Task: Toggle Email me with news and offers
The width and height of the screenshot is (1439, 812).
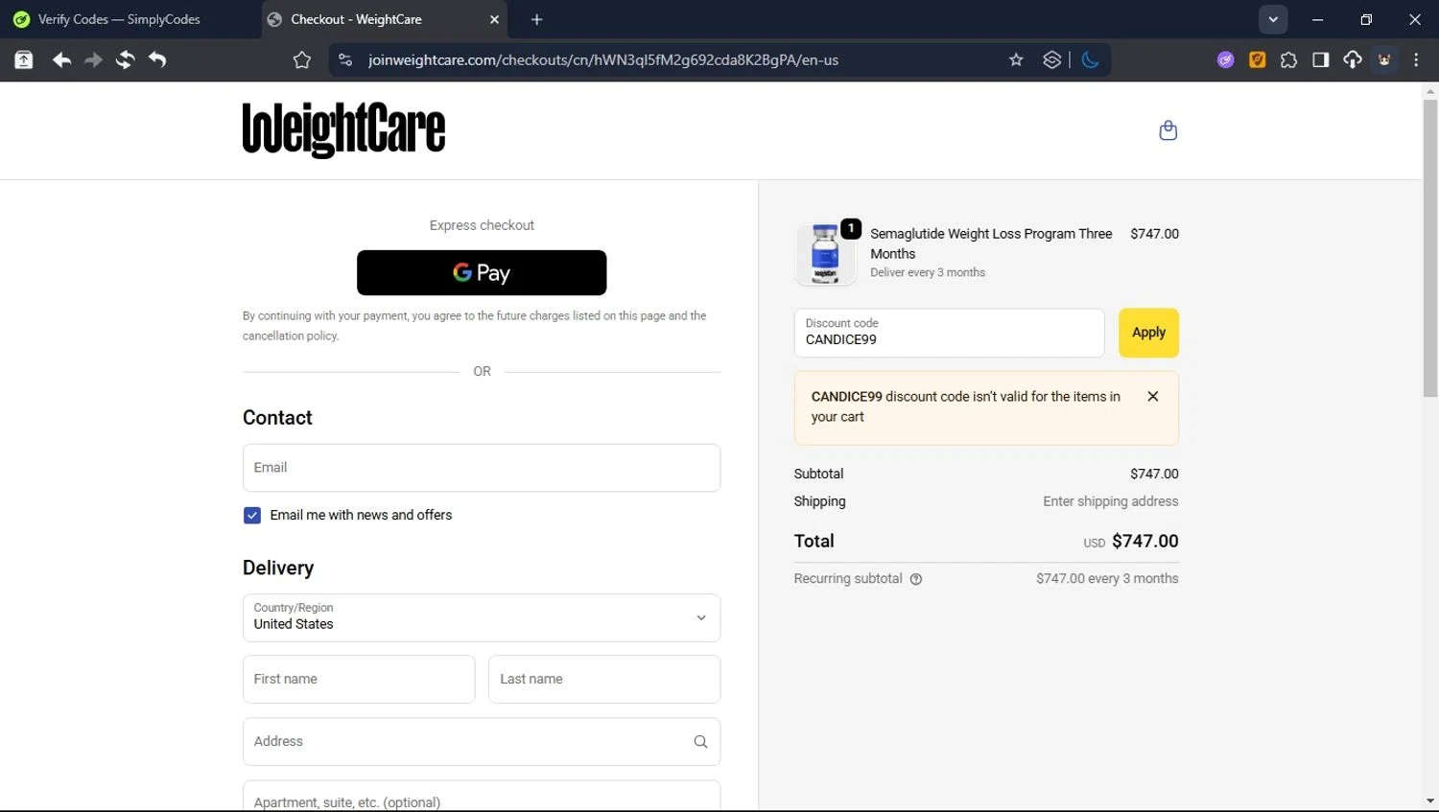Action: click(x=252, y=516)
